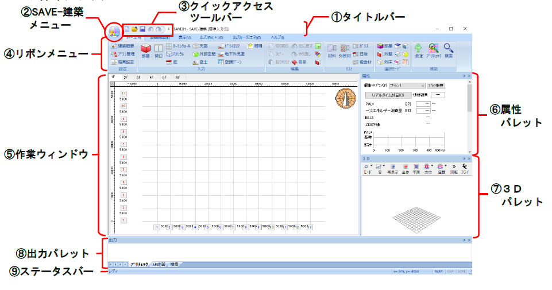Click the BEI value field
The image size is (552, 290).
(423, 110)
